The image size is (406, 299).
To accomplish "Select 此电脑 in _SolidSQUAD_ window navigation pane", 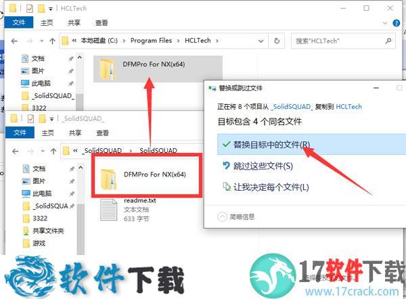I will 42,193.
